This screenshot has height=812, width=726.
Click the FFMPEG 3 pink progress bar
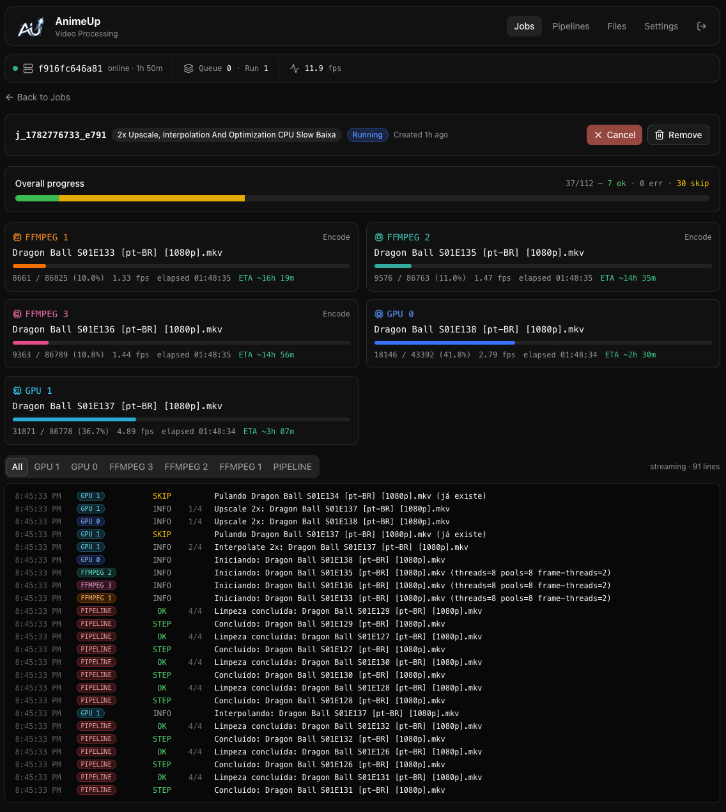click(x=181, y=343)
